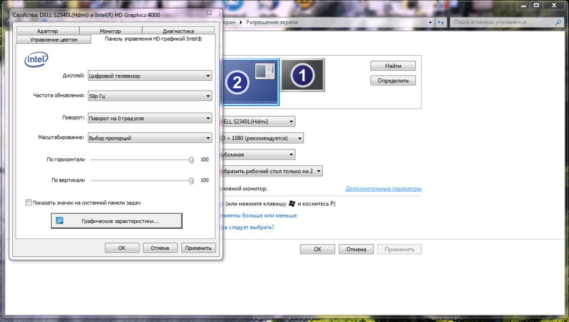
Task: Switch to the Адаптер tab
Action: point(47,31)
